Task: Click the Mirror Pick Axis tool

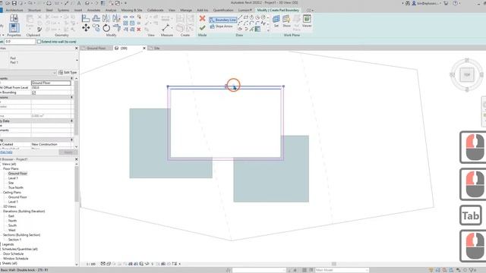Action: tap(106, 18)
